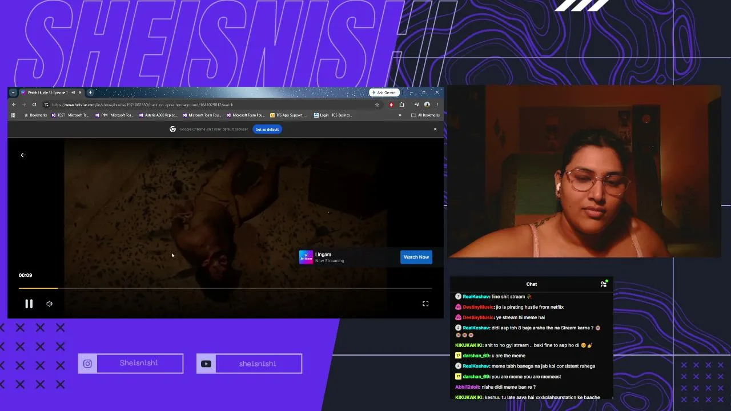Seek along the video progress bar
Image resolution: width=731 pixels, height=411 pixels.
pyautogui.click(x=225, y=288)
